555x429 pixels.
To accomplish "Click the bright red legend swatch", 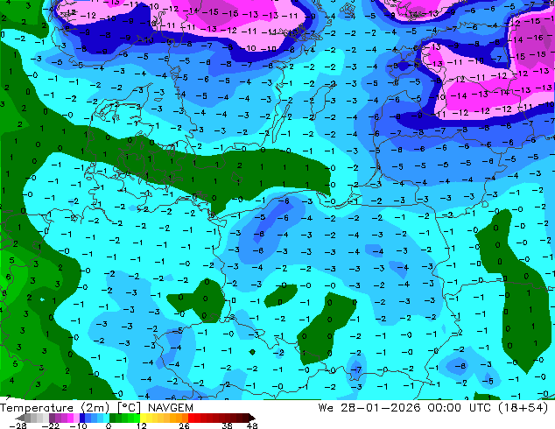I will pyautogui.click(x=191, y=418).
